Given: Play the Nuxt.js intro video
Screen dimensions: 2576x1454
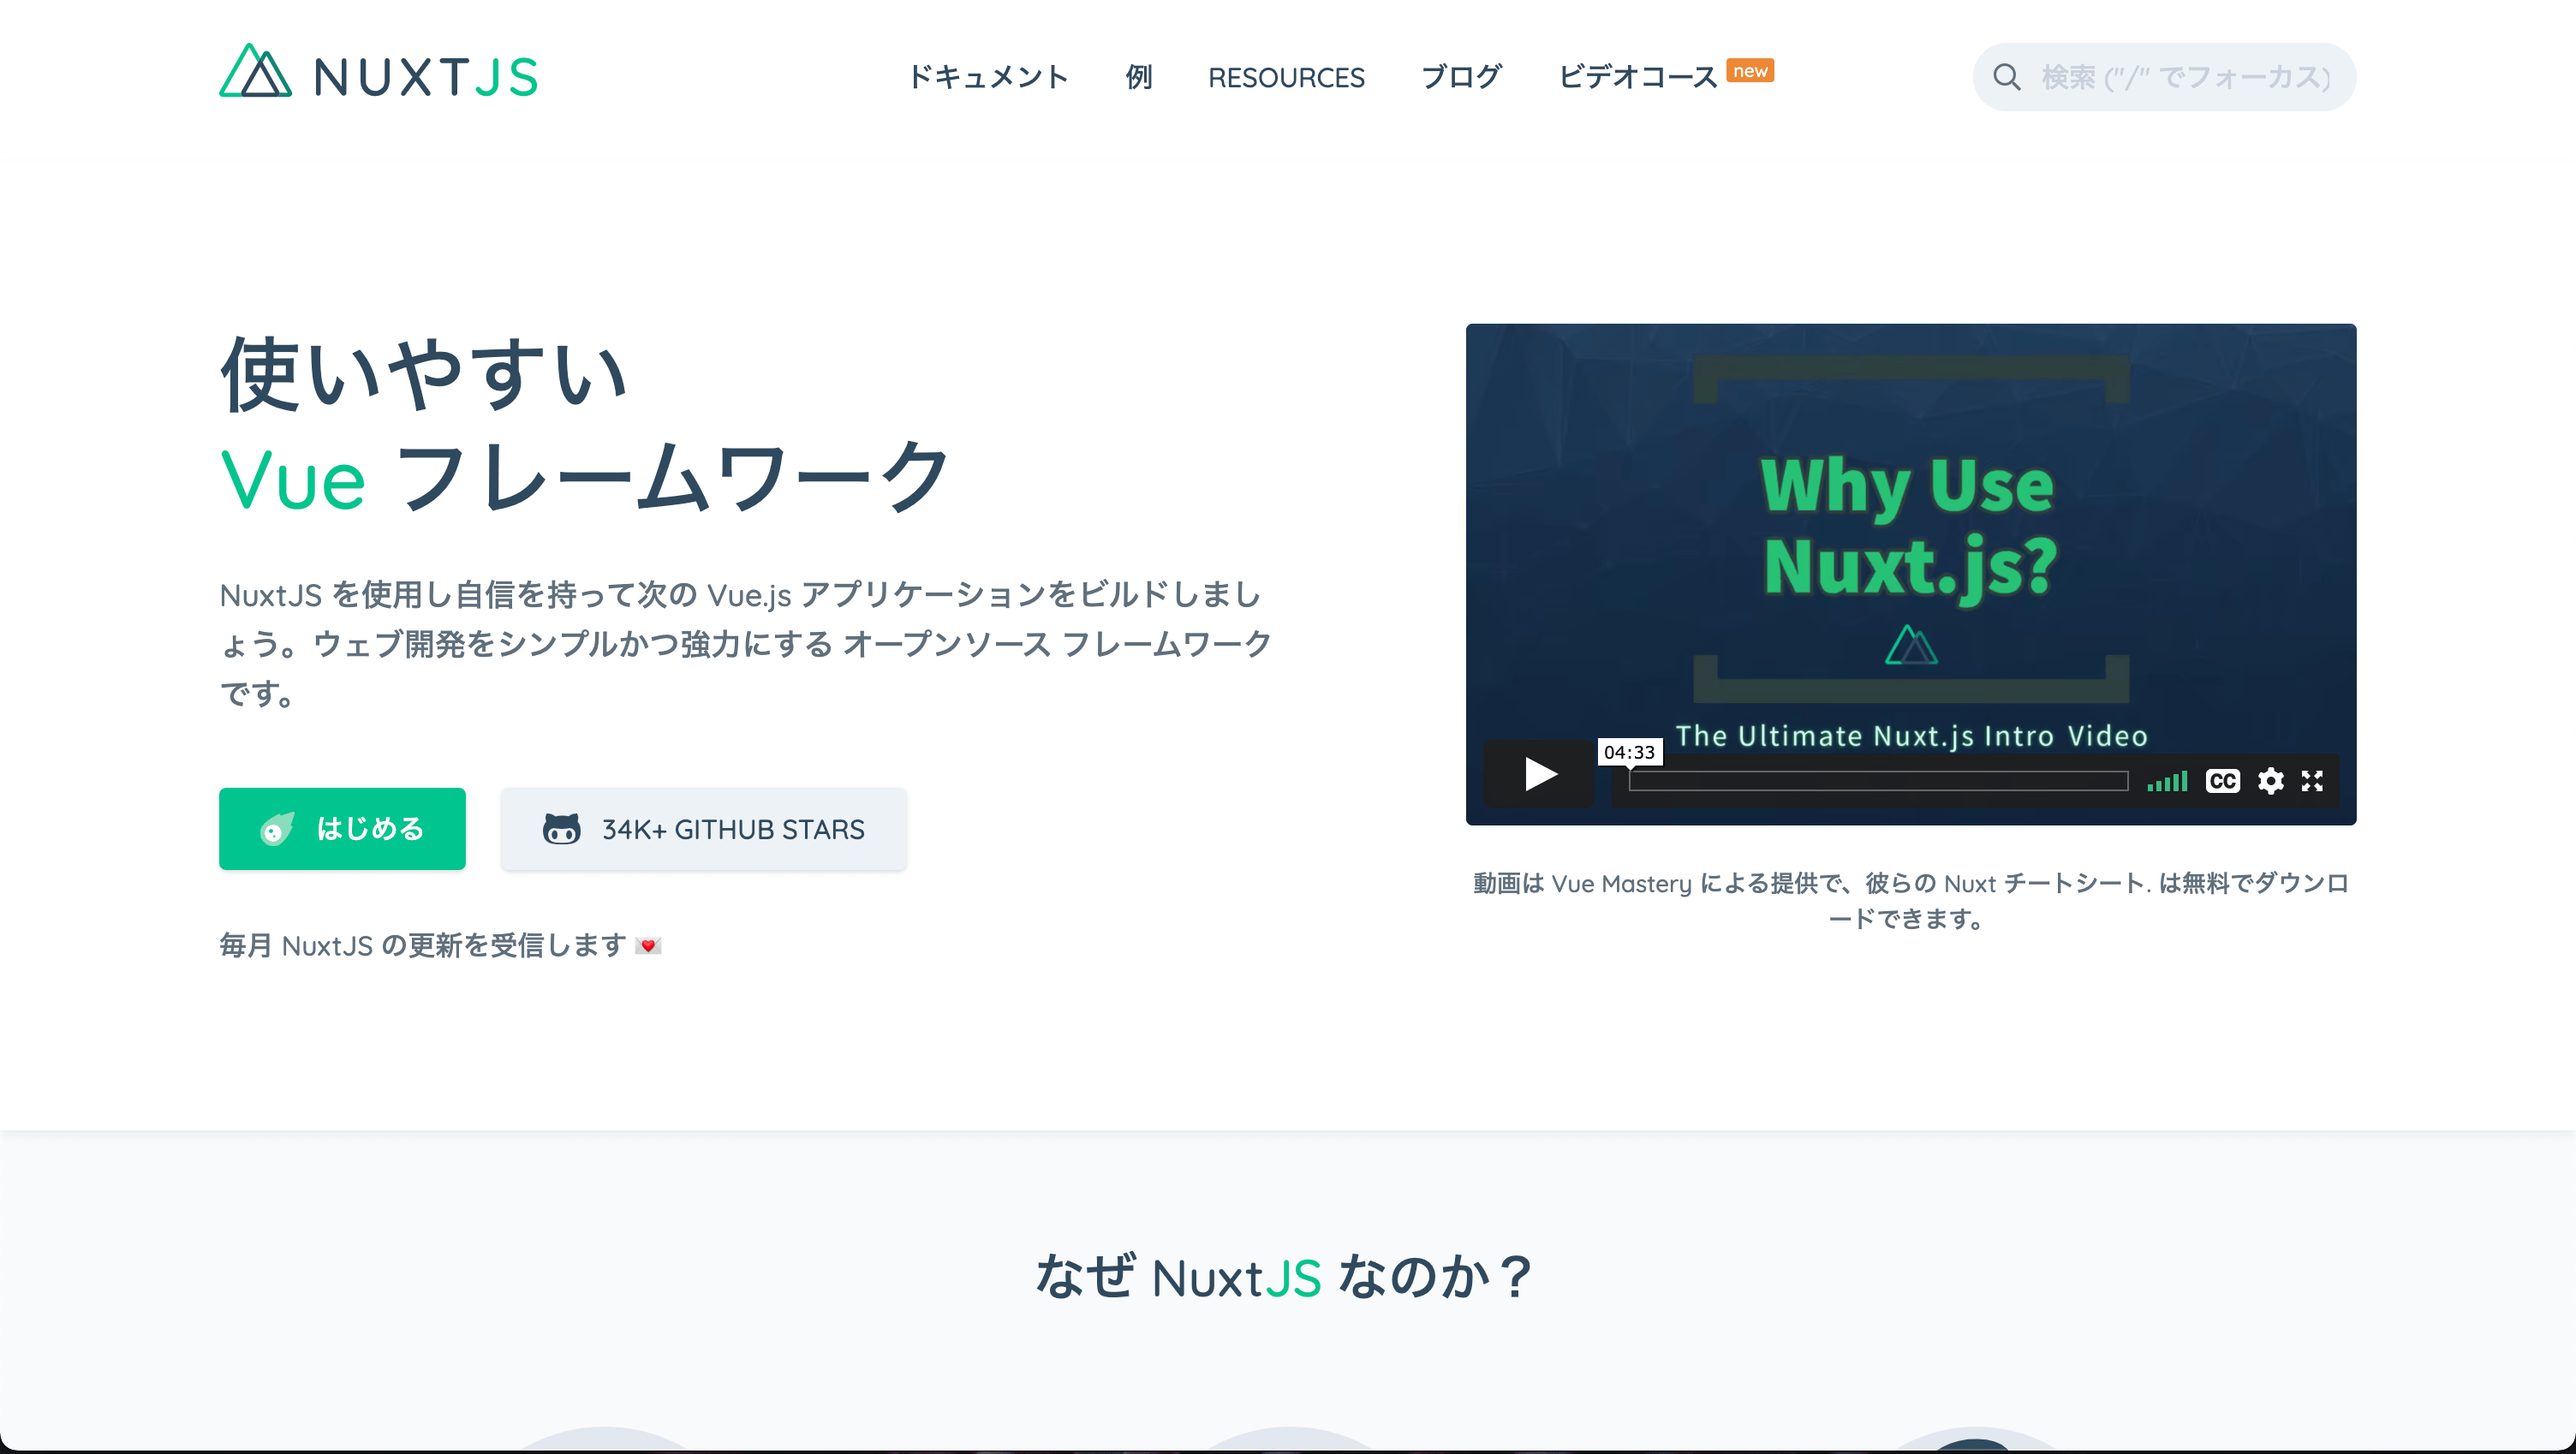Looking at the screenshot, I should pyautogui.click(x=1540, y=773).
